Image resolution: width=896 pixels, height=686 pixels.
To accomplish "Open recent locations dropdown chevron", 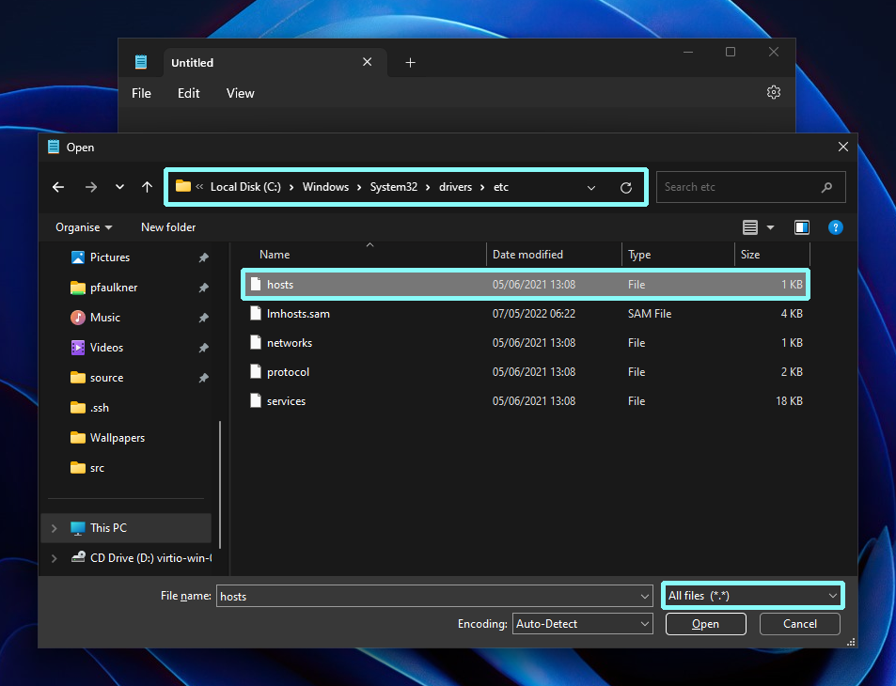I will [119, 187].
